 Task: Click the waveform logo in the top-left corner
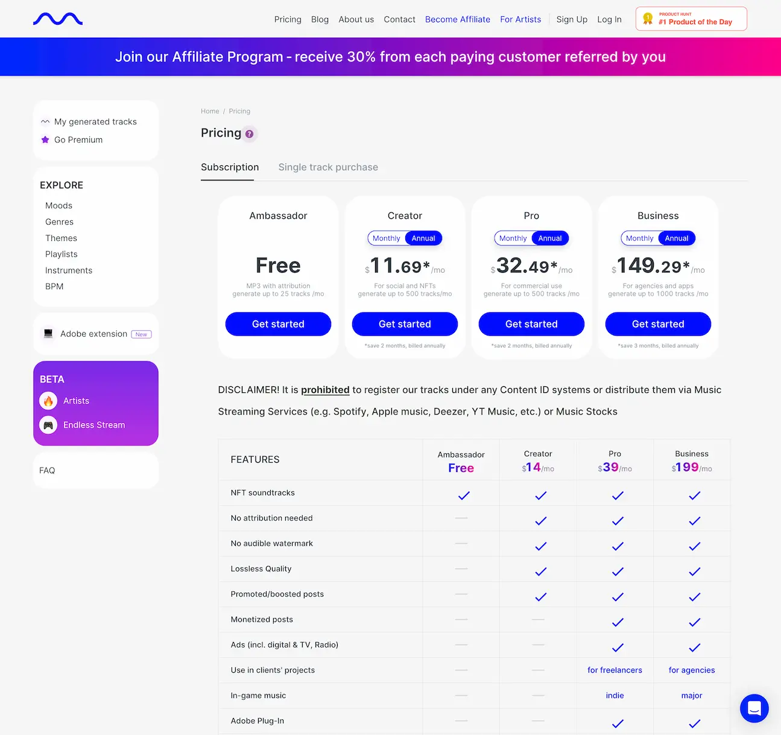pos(58,19)
